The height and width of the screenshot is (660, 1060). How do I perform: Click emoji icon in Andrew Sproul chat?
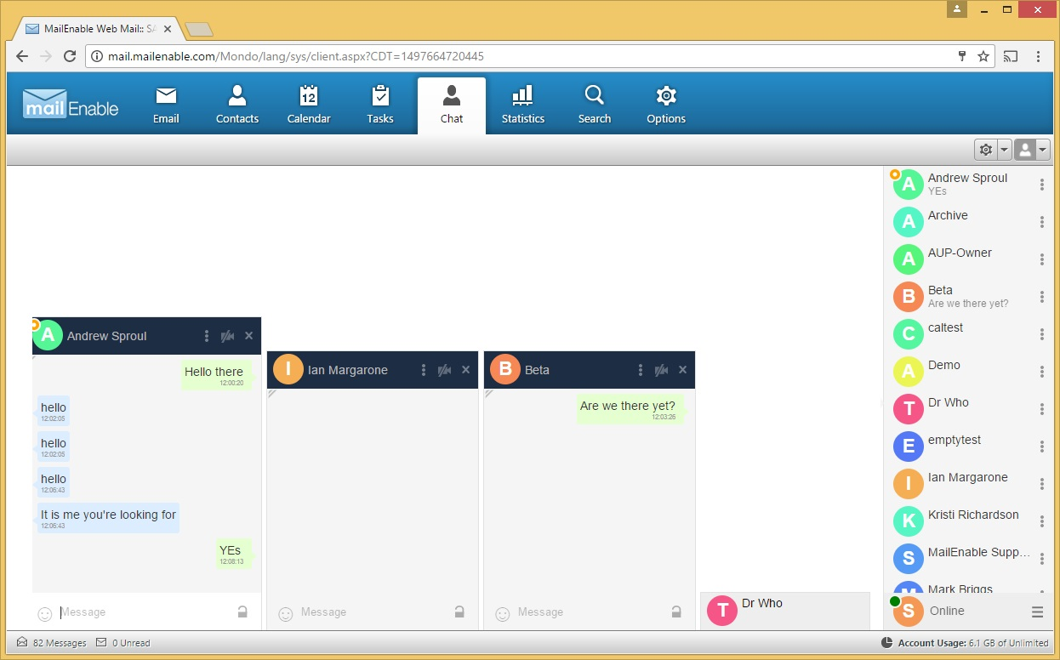pos(45,613)
